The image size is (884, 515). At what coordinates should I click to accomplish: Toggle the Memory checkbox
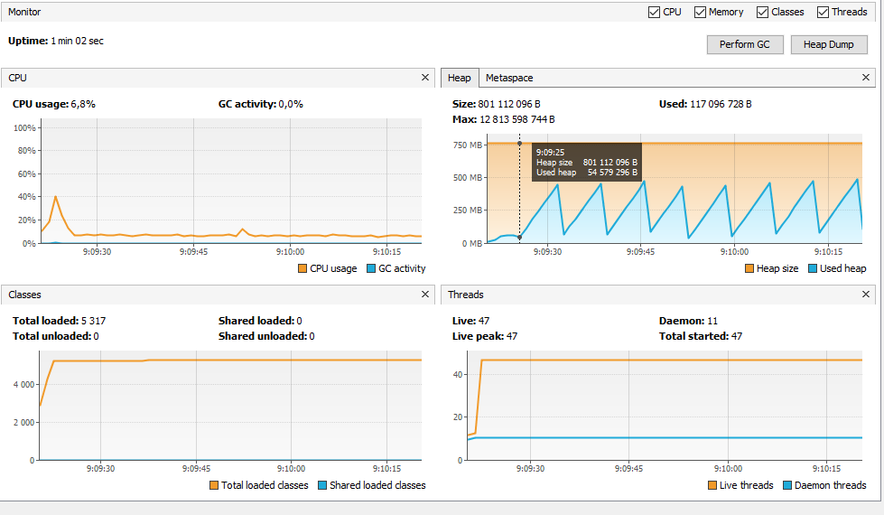[x=700, y=12]
